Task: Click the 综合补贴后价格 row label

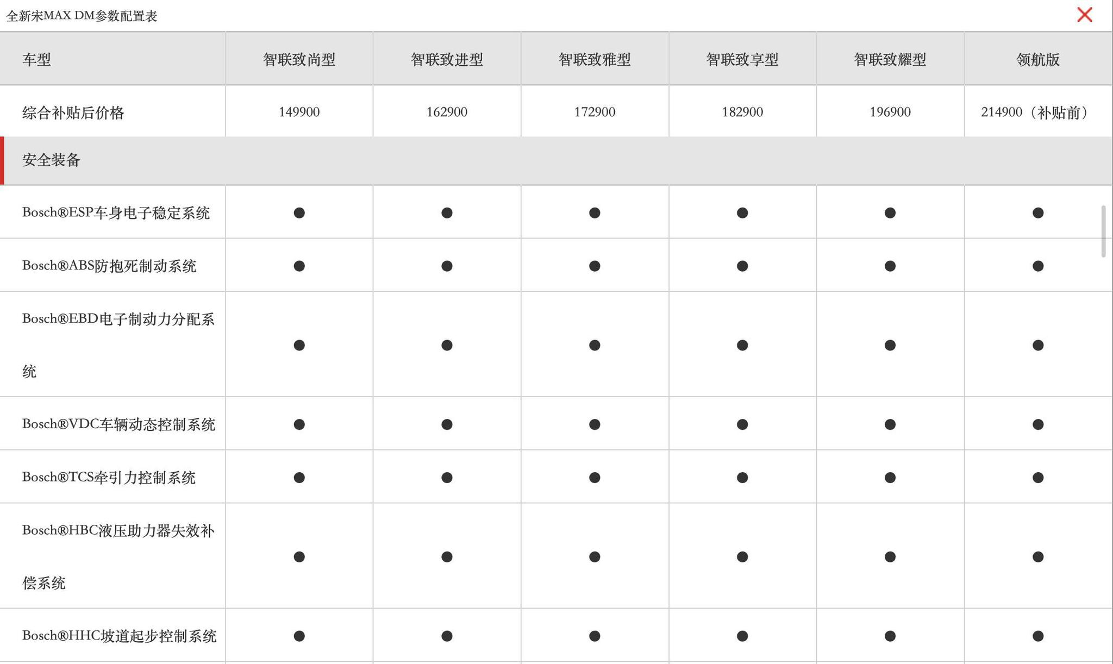Action: (x=73, y=112)
